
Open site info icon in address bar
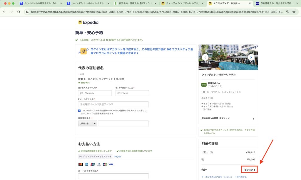pos(27,12)
